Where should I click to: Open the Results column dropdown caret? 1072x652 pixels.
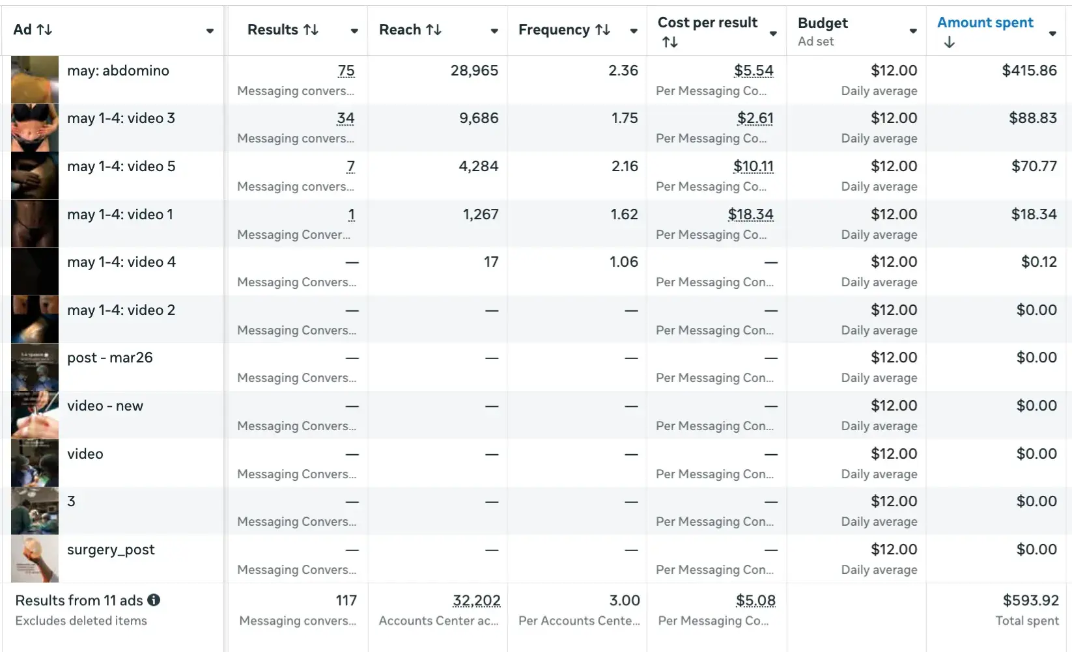click(354, 31)
